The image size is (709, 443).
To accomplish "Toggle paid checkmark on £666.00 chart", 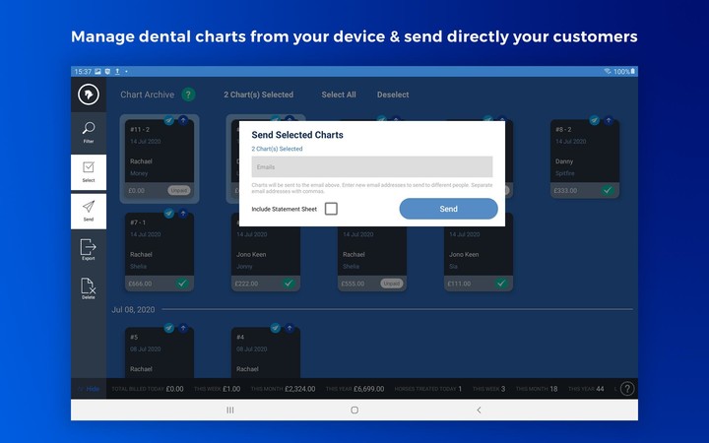I will [182, 284].
